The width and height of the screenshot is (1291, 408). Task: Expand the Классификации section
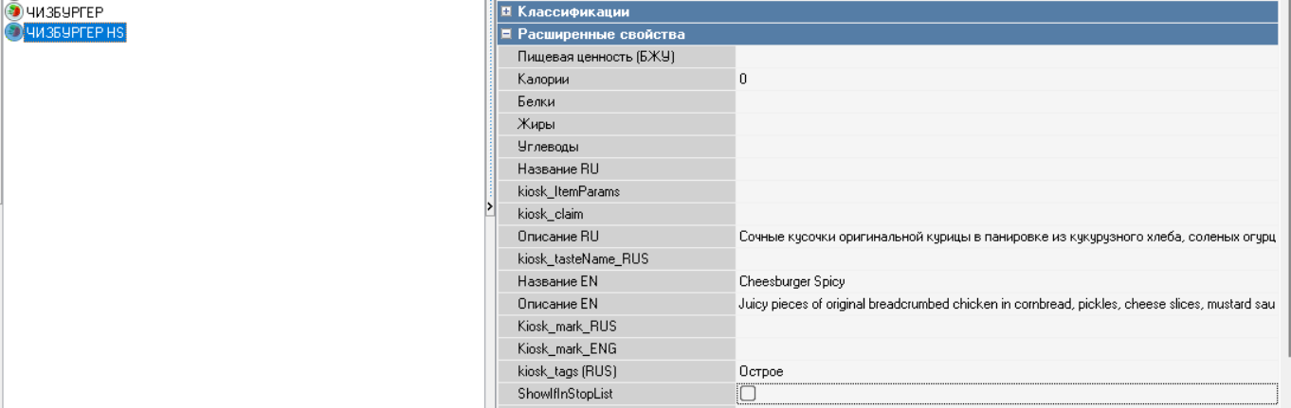(x=506, y=12)
